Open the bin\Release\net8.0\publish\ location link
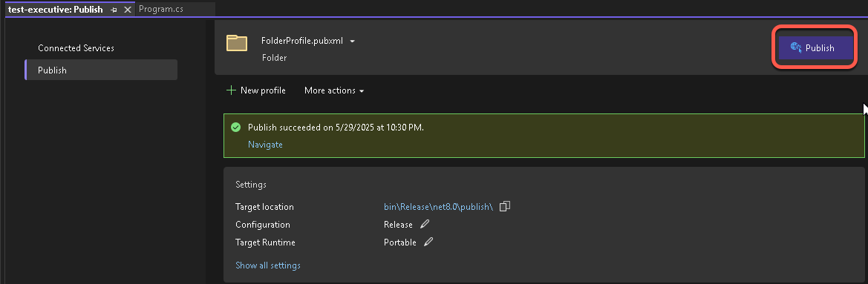The height and width of the screenshot is (284, 868). pos(438,207)
